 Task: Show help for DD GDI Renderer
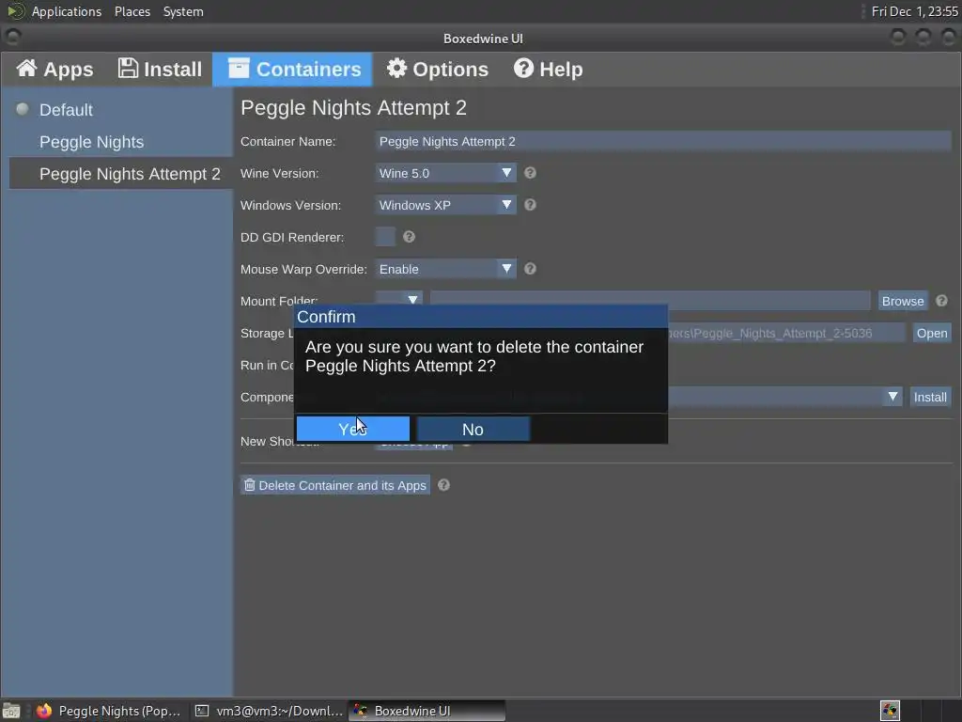tap(409, 237)
